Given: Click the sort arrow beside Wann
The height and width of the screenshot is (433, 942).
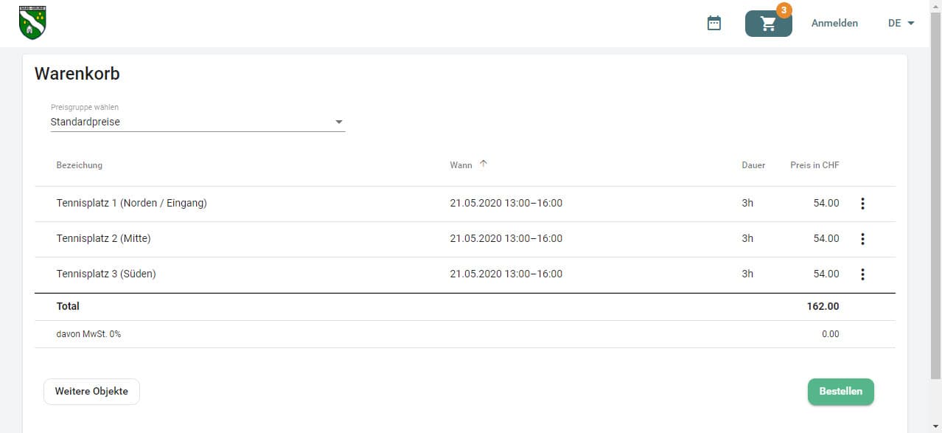Looking at the screenshot, I should tap(484, 164).
